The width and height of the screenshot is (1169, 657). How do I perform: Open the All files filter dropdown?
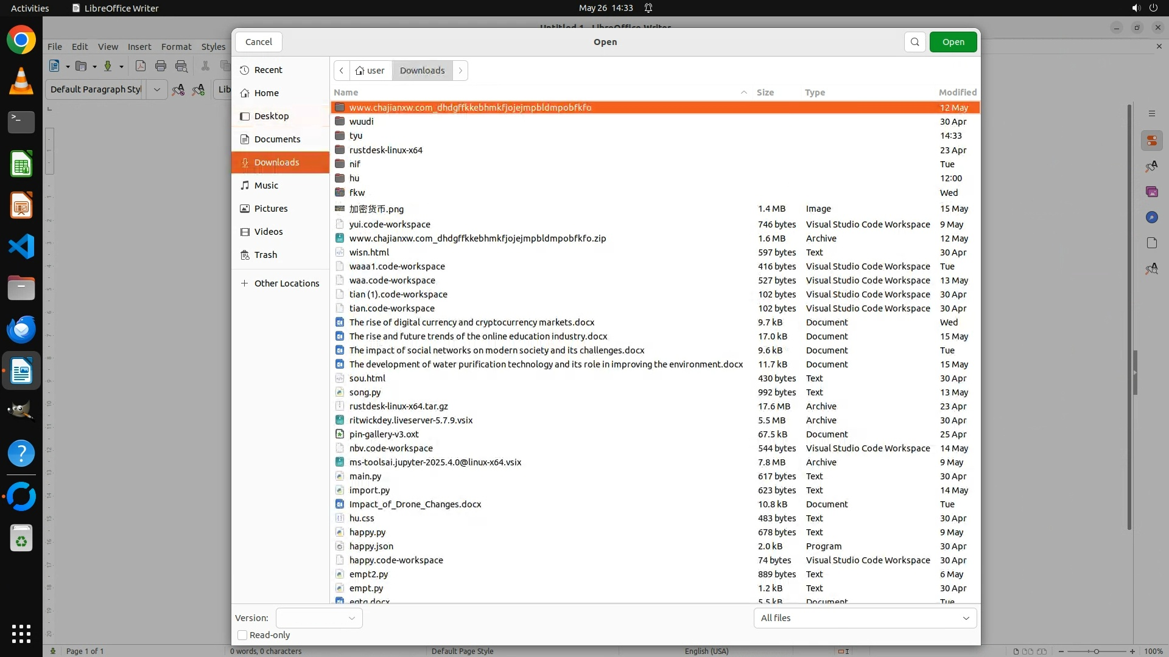[865, 618]
